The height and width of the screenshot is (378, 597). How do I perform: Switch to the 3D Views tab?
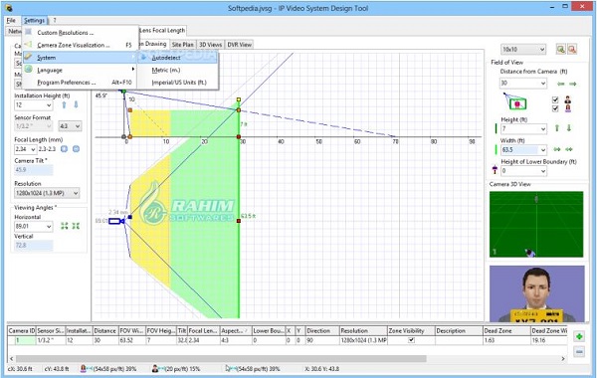[211, 45]
